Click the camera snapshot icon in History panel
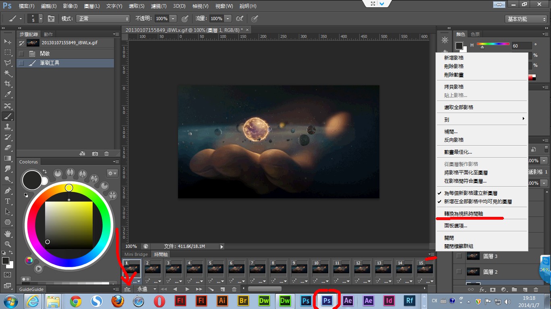 click(95, 154)
